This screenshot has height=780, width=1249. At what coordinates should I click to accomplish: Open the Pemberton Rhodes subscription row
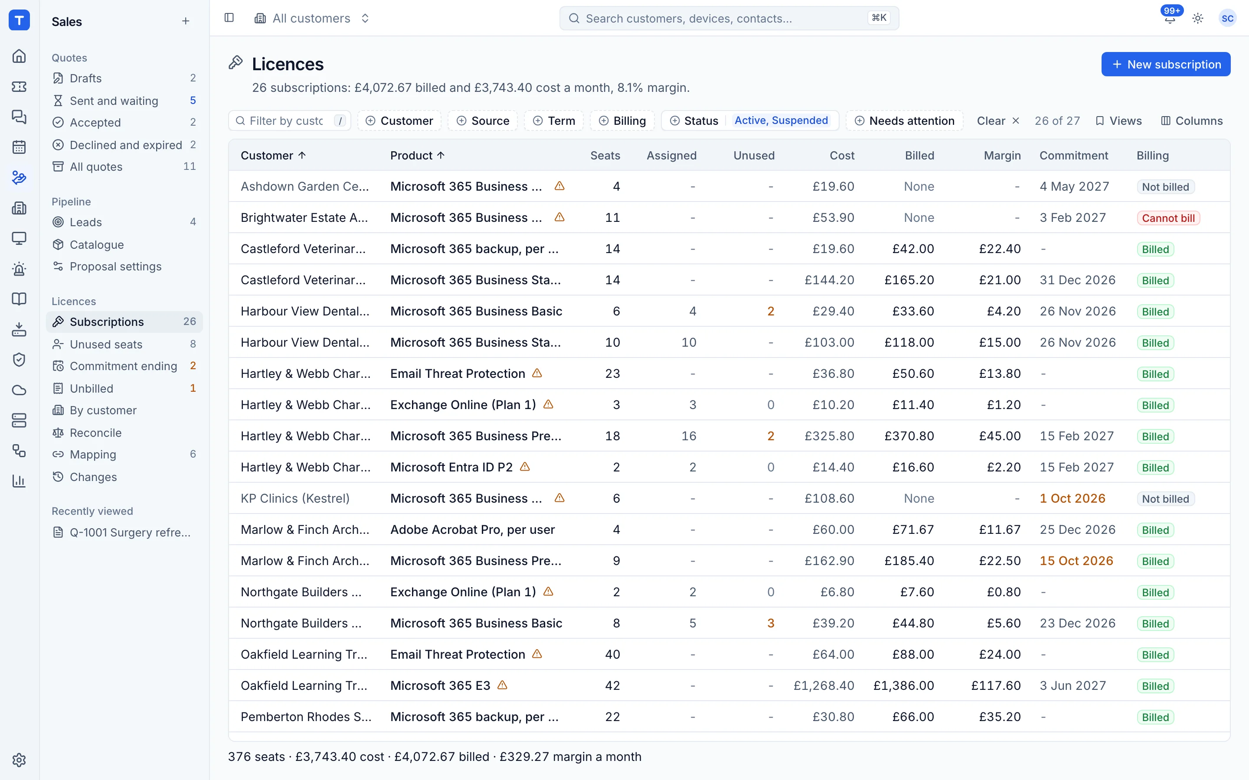(729, 717)
